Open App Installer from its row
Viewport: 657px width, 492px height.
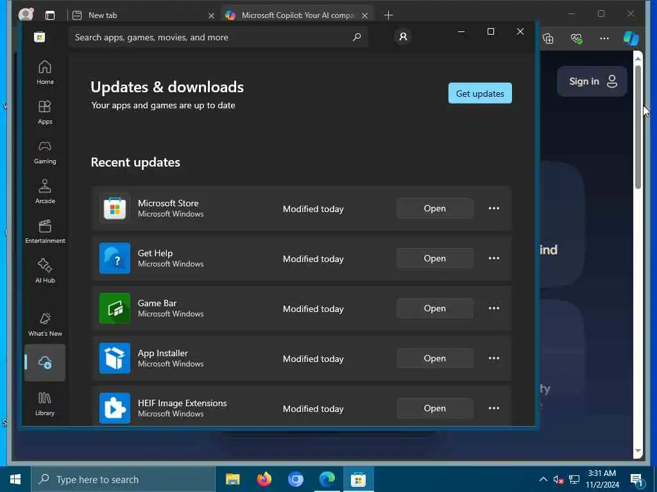tap(435, 358)
